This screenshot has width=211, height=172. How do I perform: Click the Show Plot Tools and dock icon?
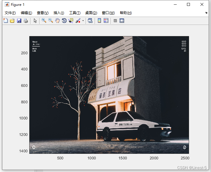click(x=122, y=21)
